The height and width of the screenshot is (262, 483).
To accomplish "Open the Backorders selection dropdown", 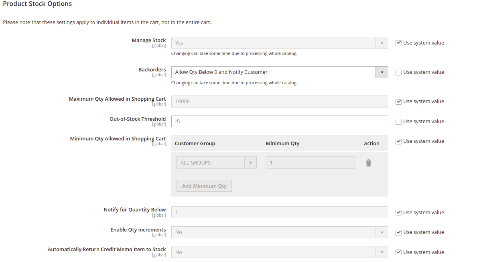I will pos(382,72).
